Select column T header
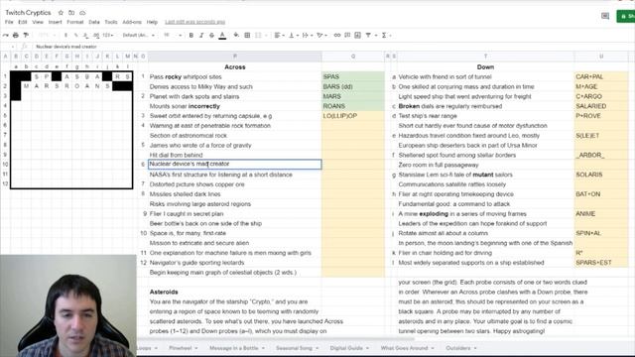This screenshot has width=635, height=357. pyautogui.click(x=485, y=57)
